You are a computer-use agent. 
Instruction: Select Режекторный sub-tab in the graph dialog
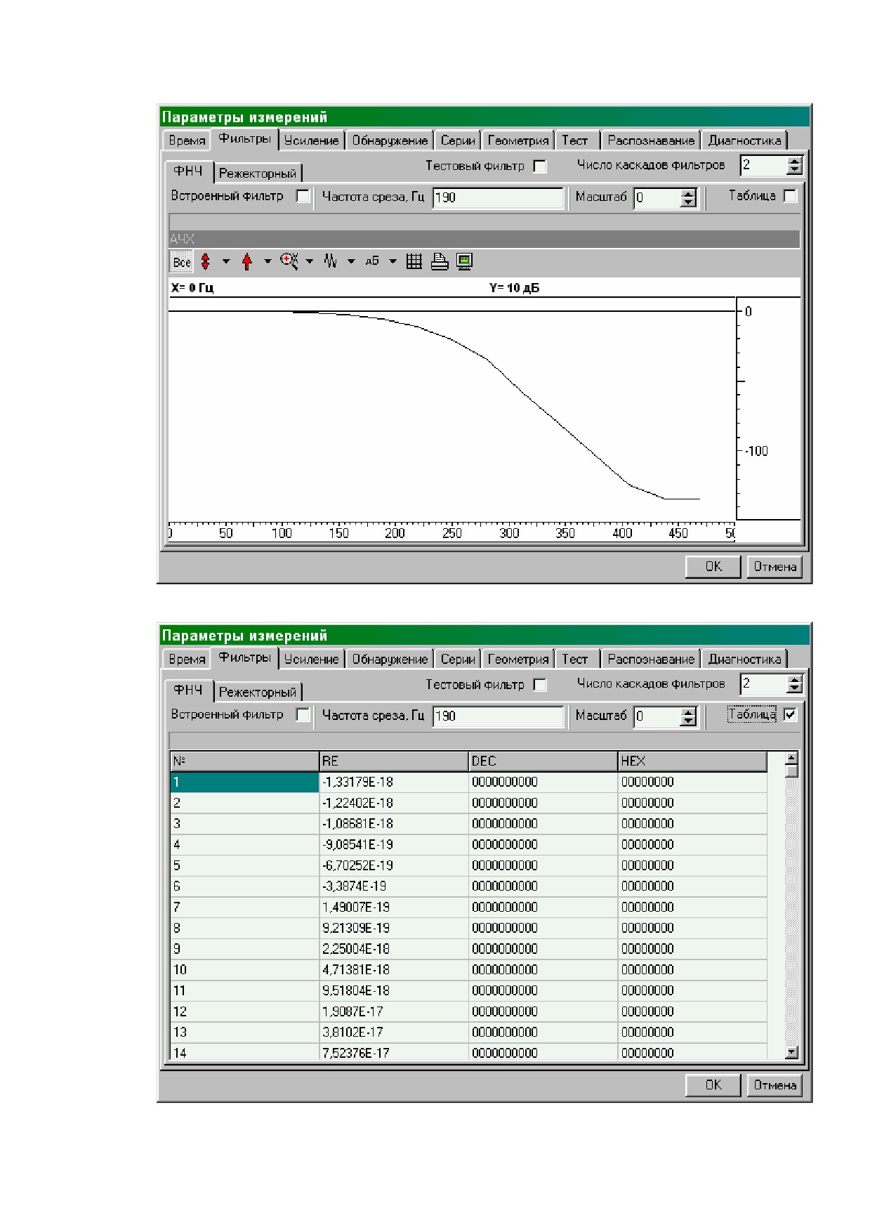[258, 173]
